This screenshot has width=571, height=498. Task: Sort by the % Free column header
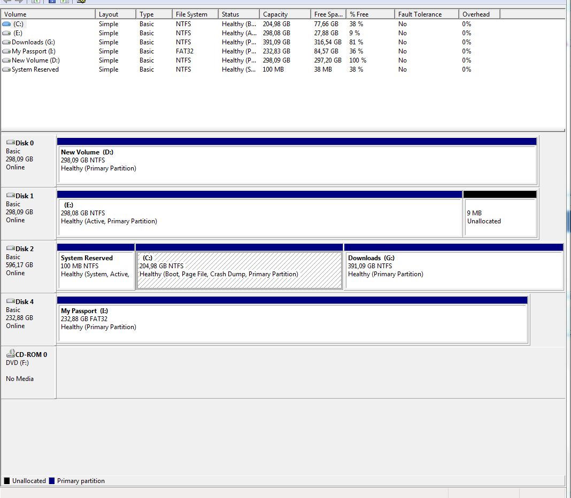pos(370,14)
